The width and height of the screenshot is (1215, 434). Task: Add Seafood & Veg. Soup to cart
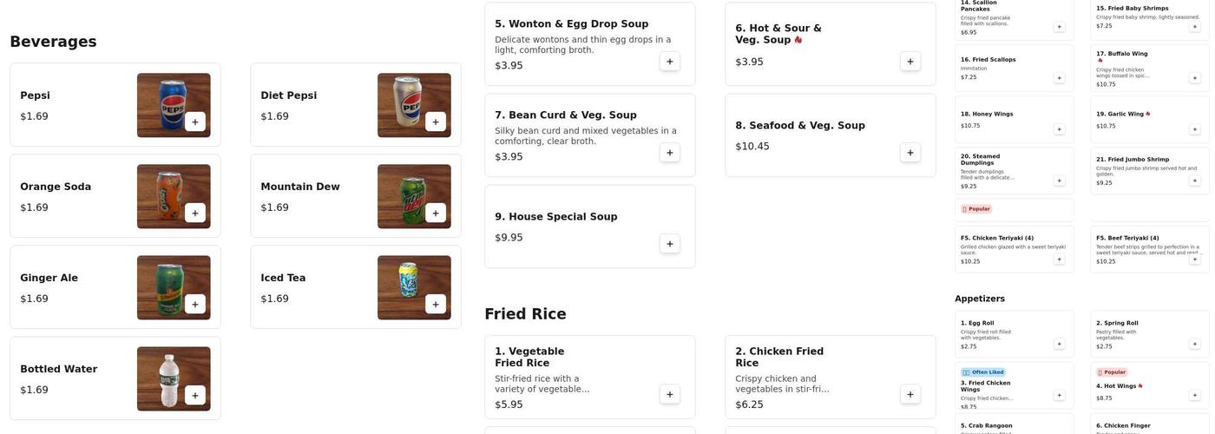coord(910,153)
